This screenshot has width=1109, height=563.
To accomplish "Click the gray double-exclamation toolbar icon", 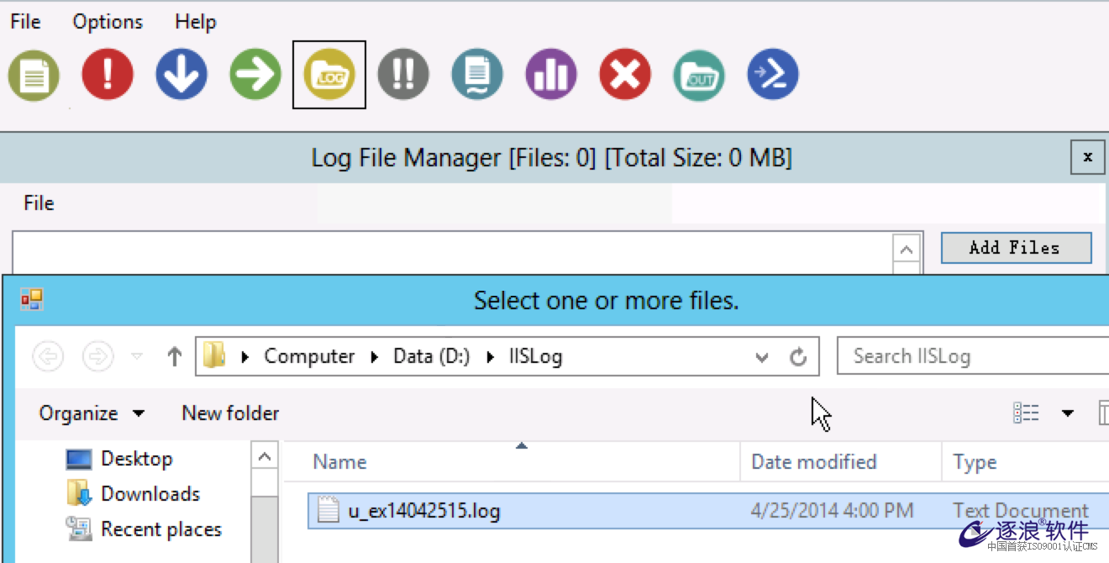I will coord(402,74).
